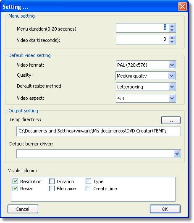This screenshot has height=223, width=194.
Task: Click the 'Default burner driver:' label
Action: pyautogui.click(x=31, y=144)
